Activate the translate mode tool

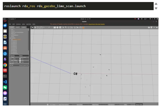coord(35,27)
